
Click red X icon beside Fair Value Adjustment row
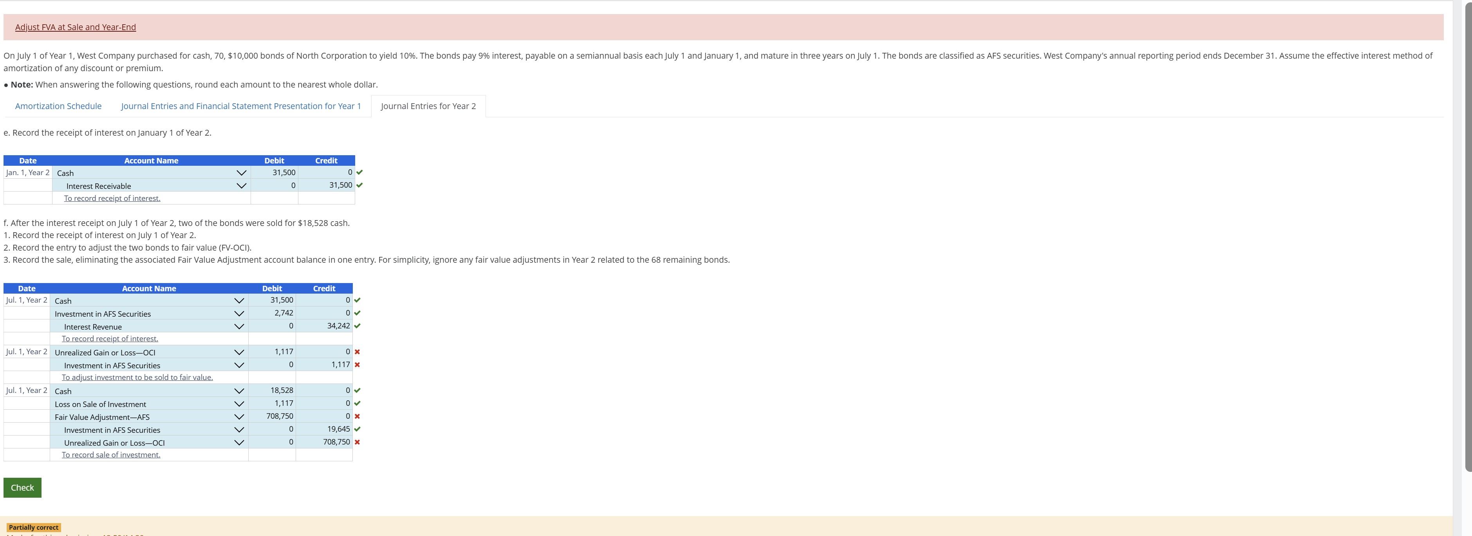point(357,416)
